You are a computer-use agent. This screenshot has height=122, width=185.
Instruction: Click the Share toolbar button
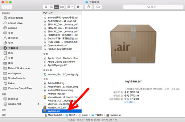88,7
